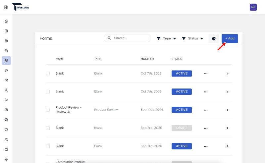Screen dimensions: 265x163
Task: Open more options for second Blank row
Action: click(x=206, y=92)
